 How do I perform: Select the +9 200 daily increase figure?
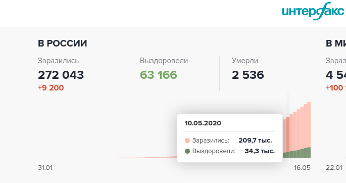point(51,87)
